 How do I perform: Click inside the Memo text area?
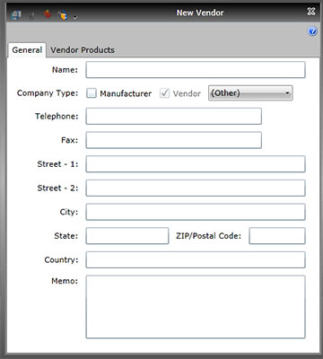196,307
